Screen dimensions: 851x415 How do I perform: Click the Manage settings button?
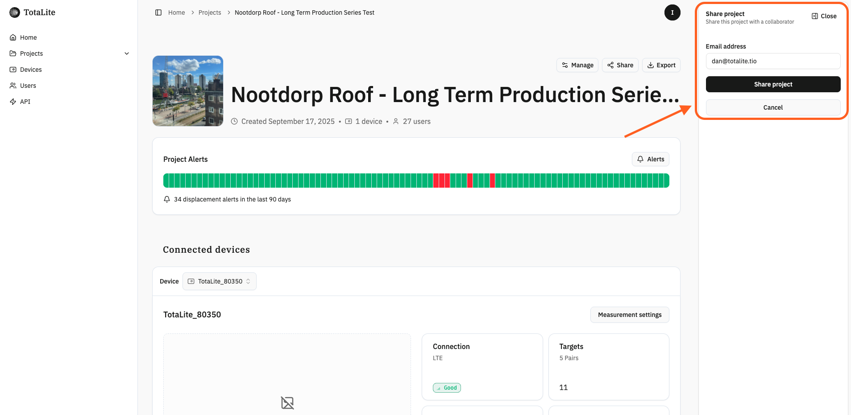point(577,65)
